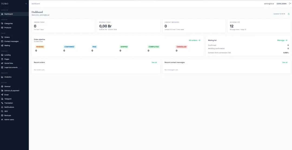Open General system settings

tap(14, 86)
